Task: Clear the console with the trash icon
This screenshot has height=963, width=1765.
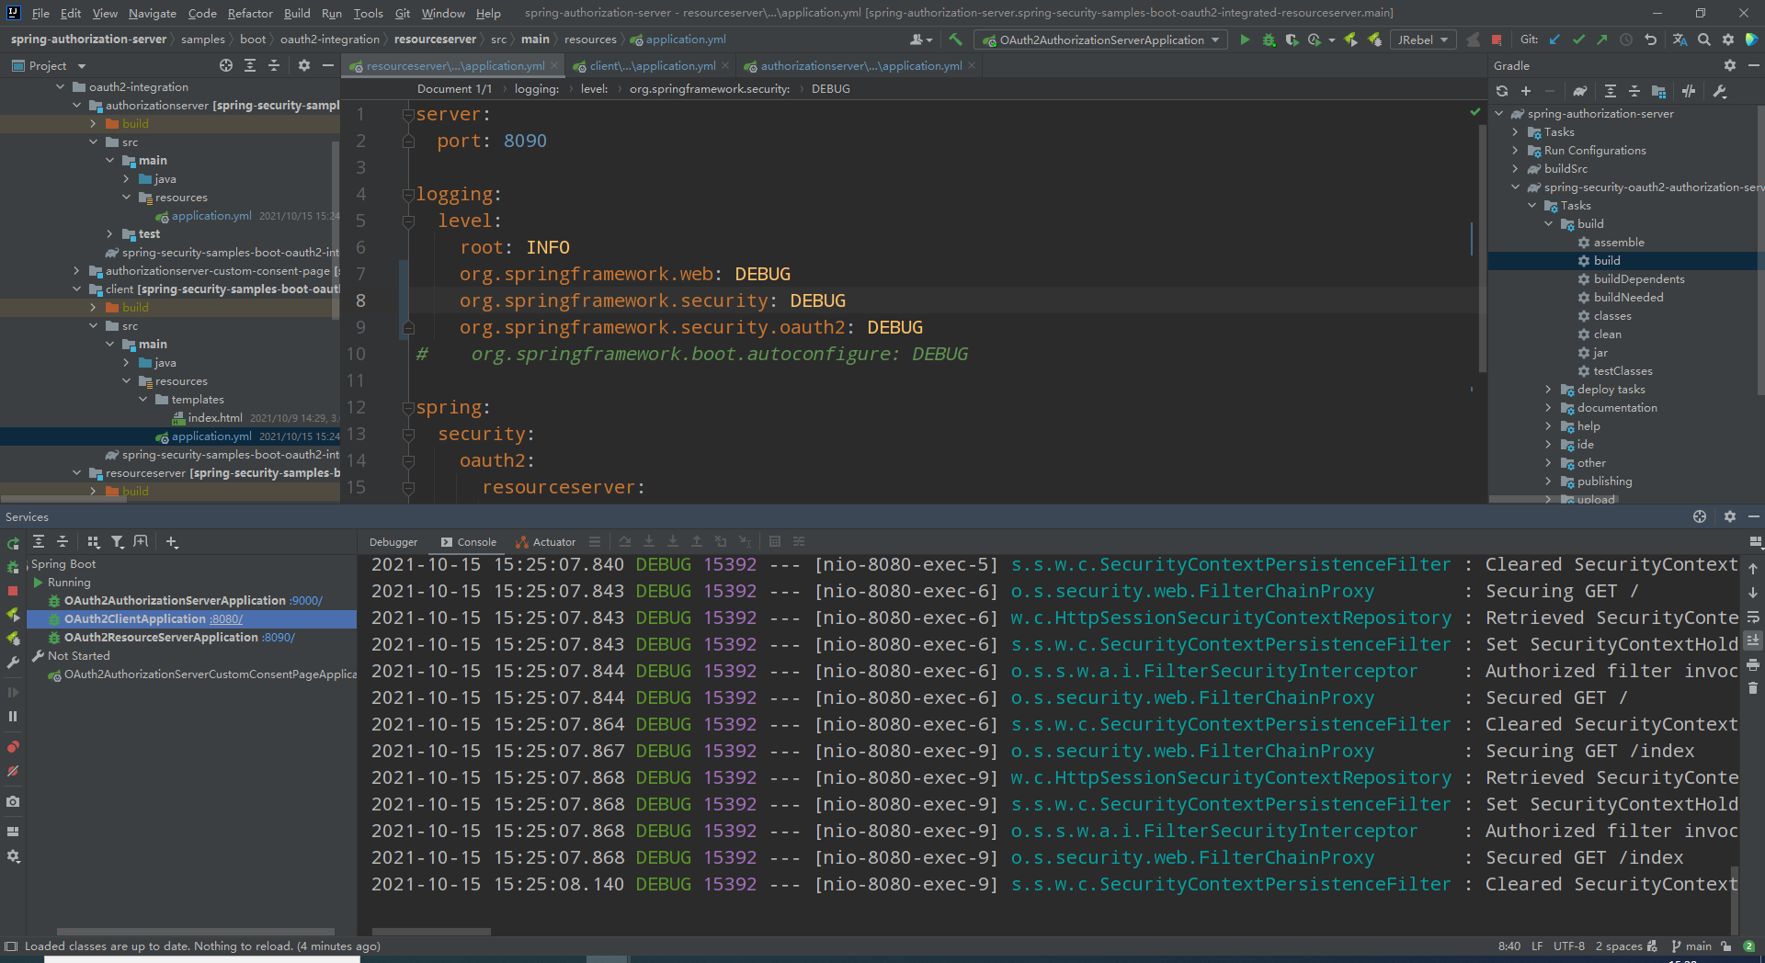Action: pos(1753,687)
